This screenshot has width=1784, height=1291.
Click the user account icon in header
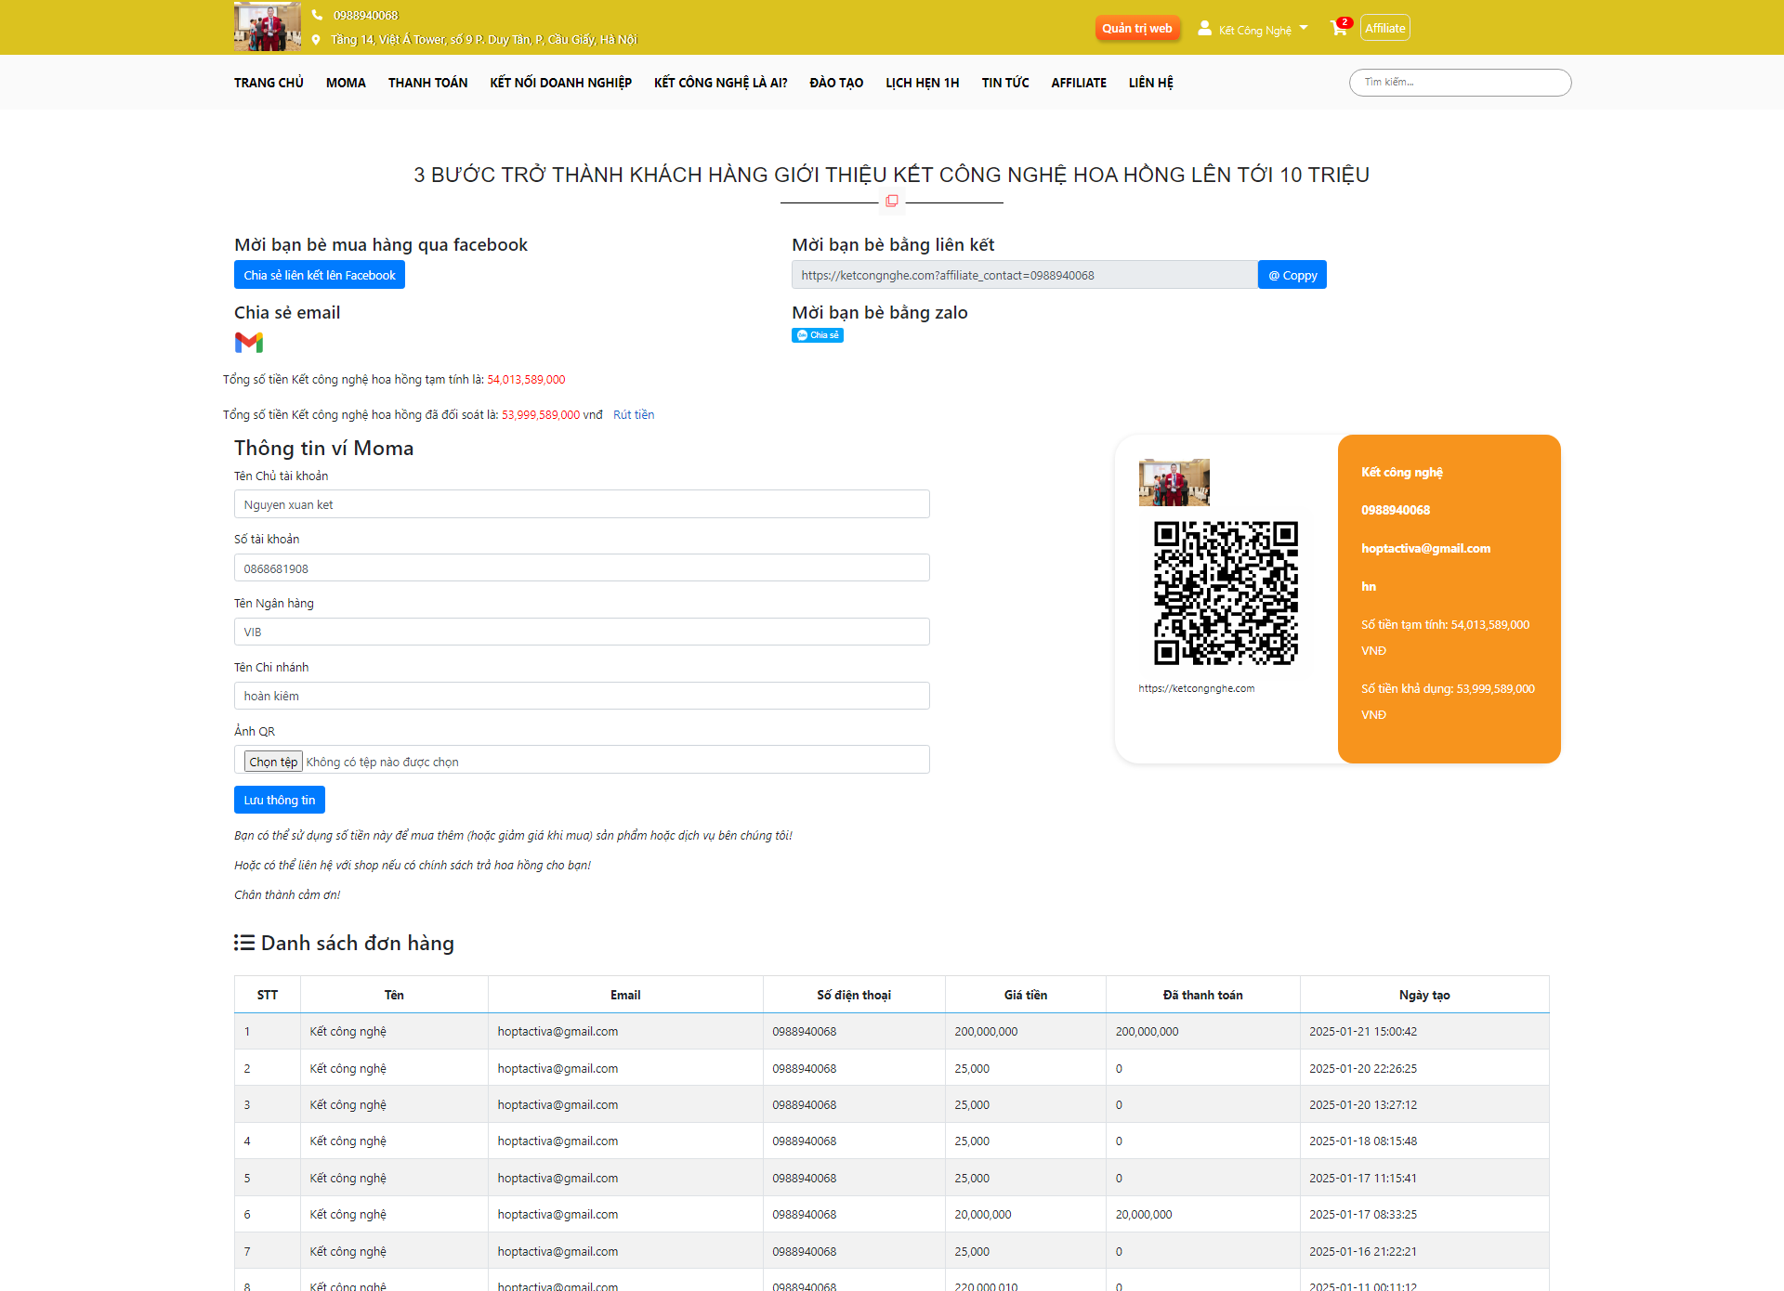(1205, 29)
